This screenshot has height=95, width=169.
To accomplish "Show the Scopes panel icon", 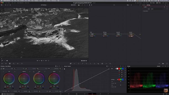I will pos(163,64).
